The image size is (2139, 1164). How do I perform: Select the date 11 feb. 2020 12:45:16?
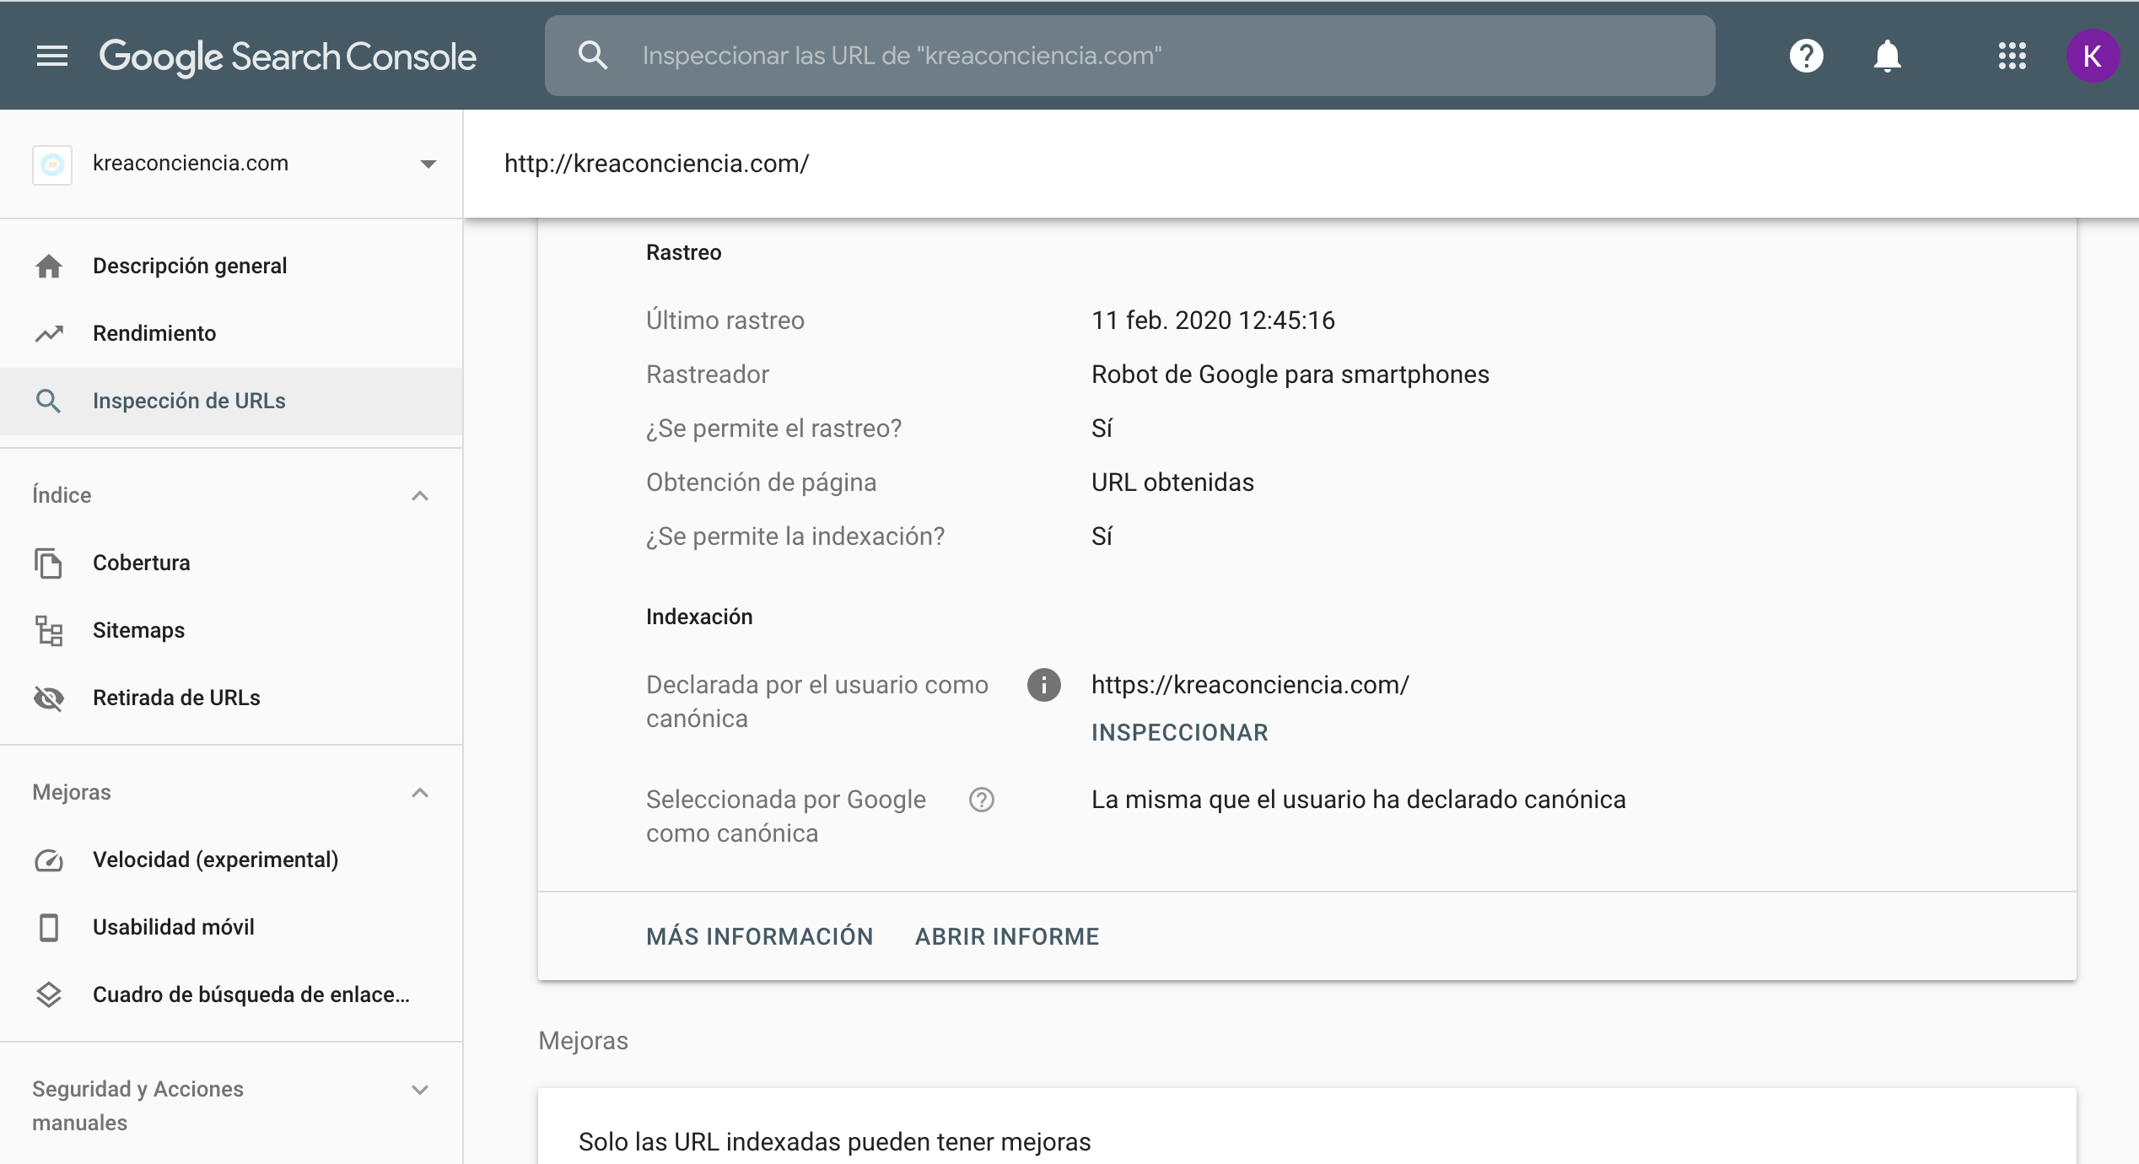[1213, 321]
